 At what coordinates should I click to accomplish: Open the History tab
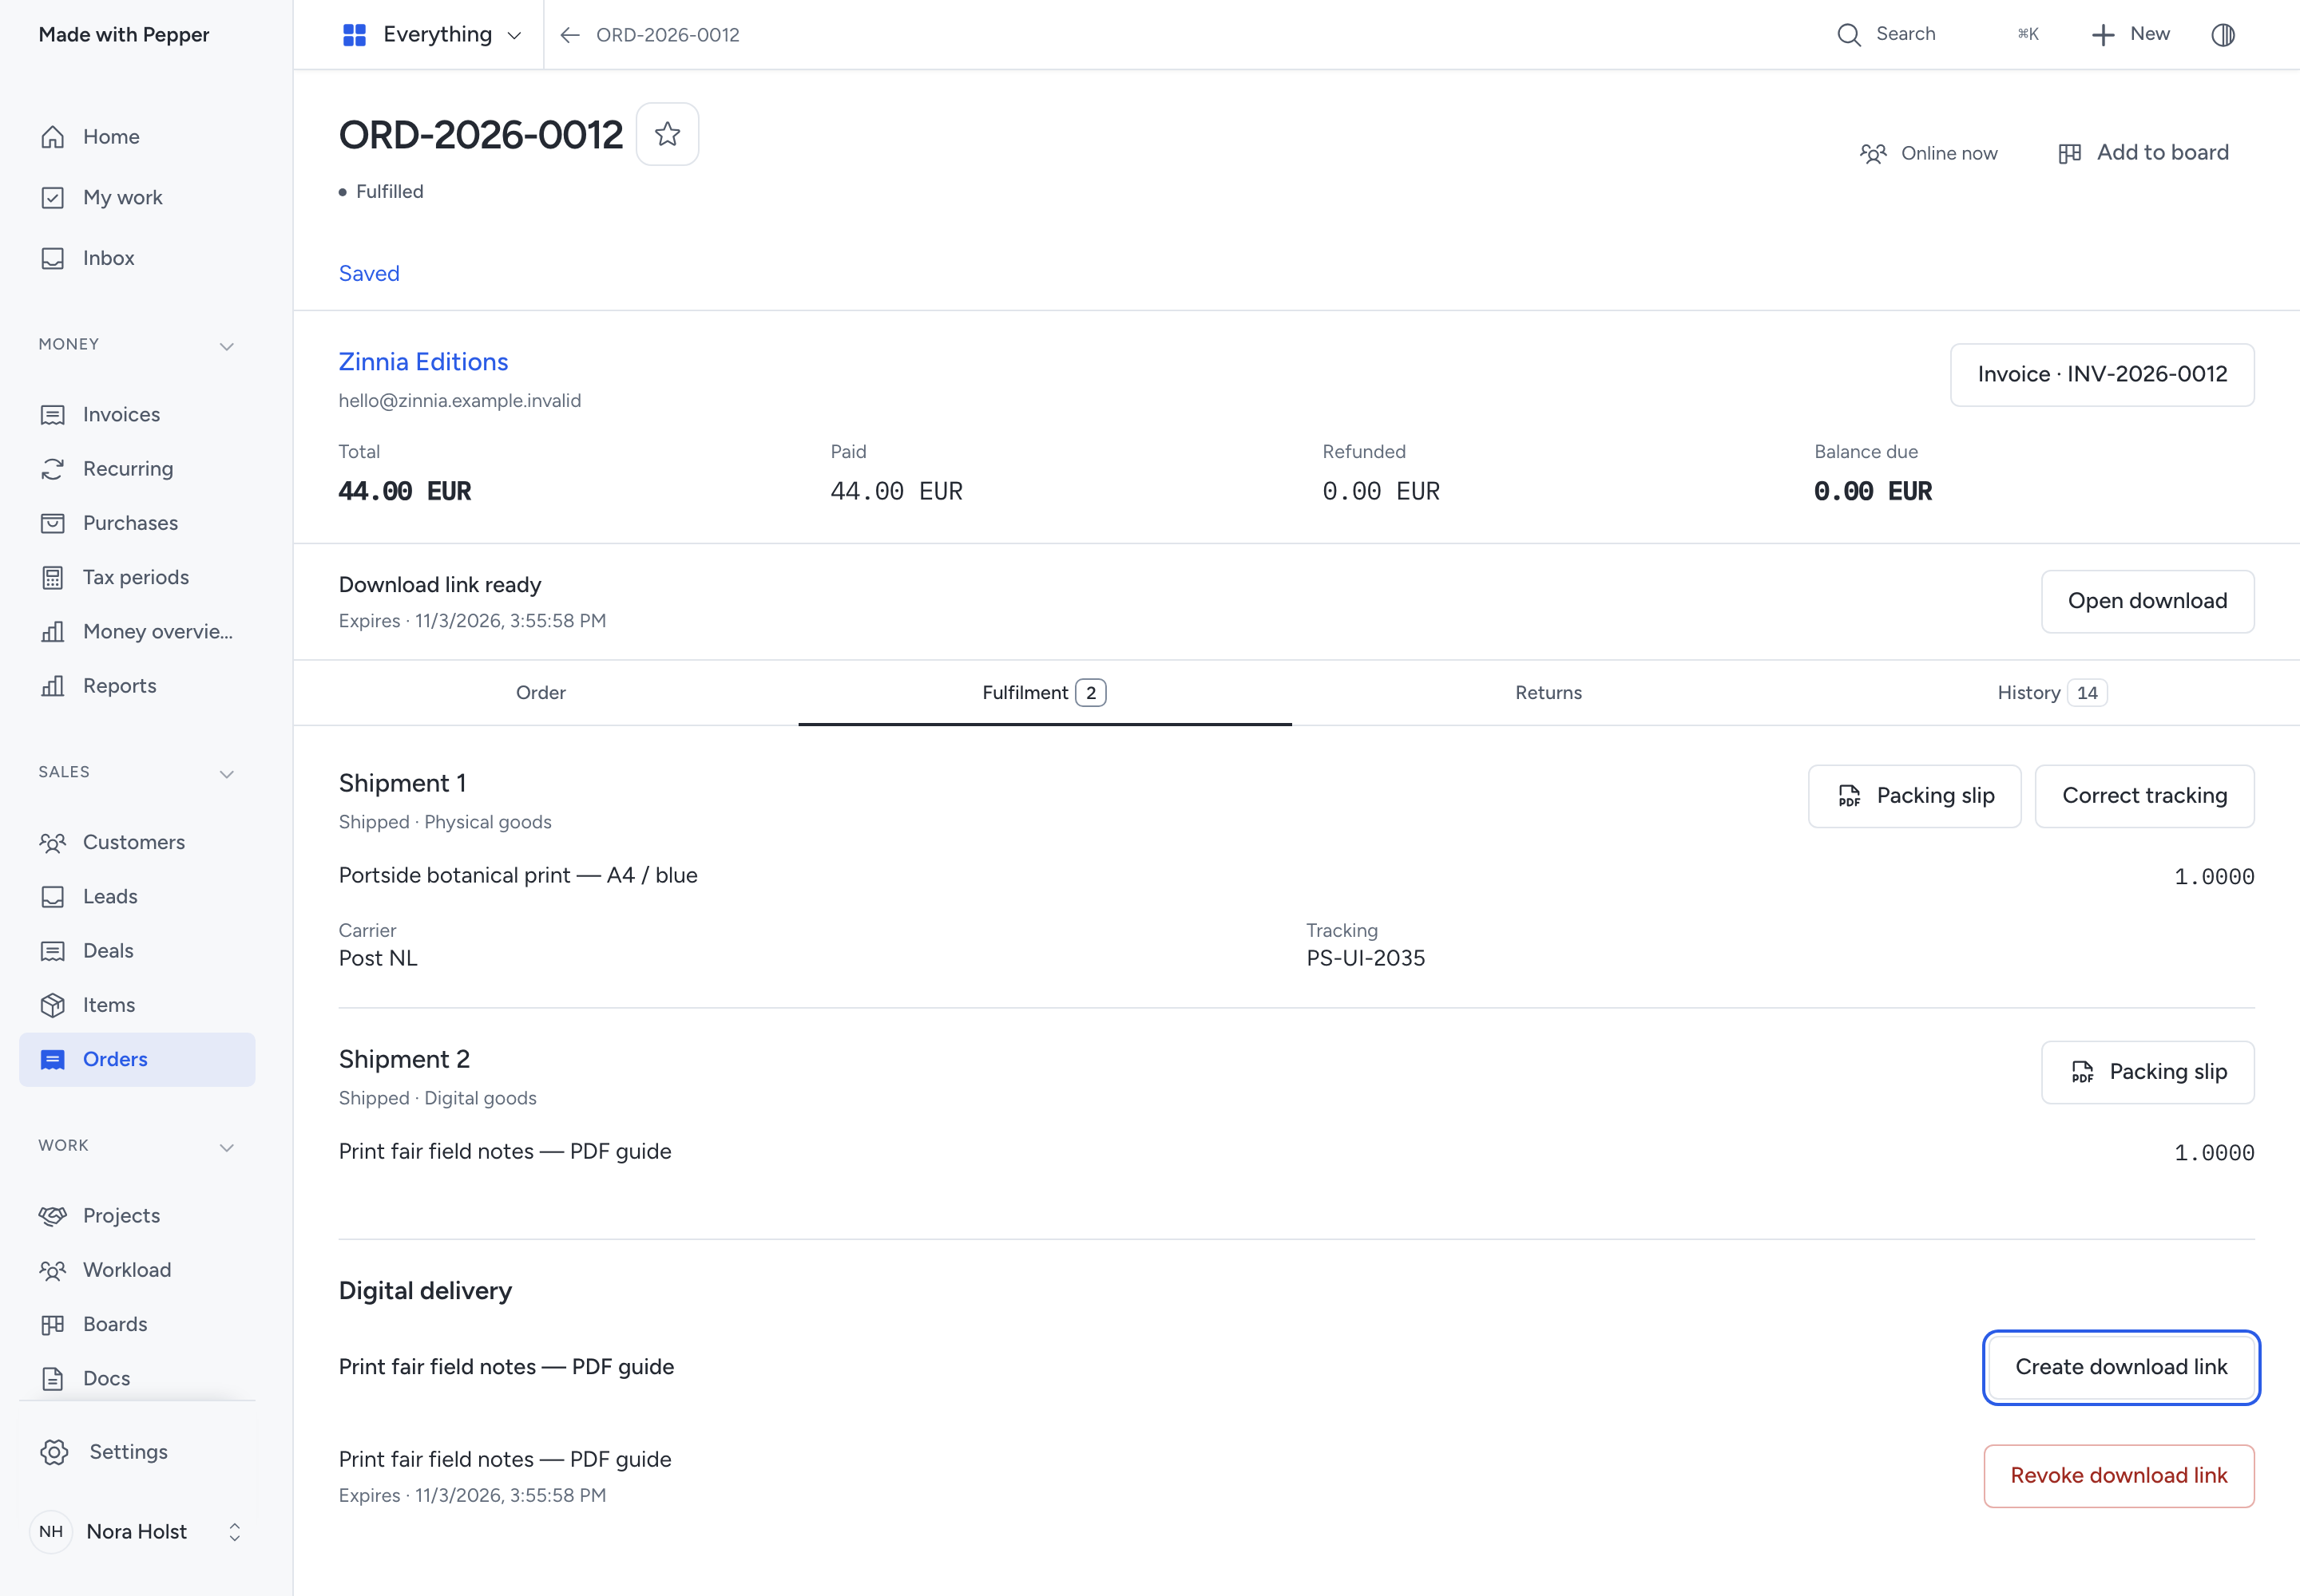[2052, 693]
